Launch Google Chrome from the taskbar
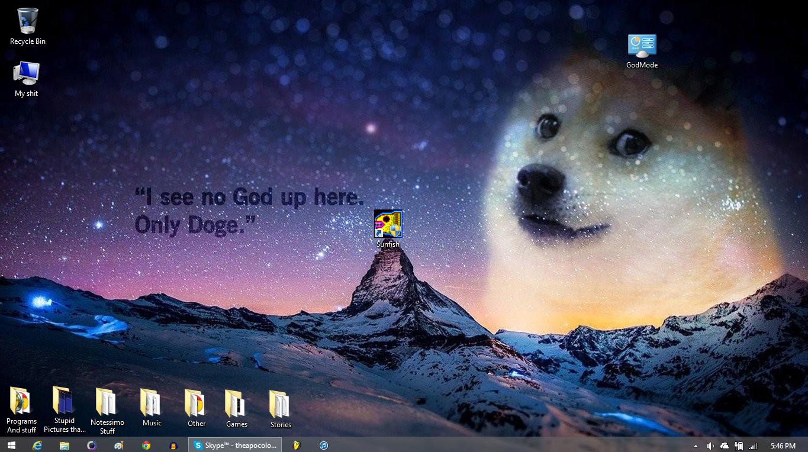Viewport: 808px width, 452px height. [x=146, y=445]
